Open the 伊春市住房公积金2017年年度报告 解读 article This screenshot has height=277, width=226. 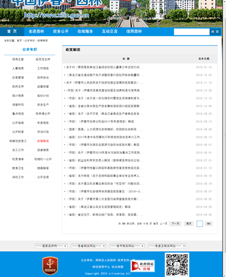[100, 121]
